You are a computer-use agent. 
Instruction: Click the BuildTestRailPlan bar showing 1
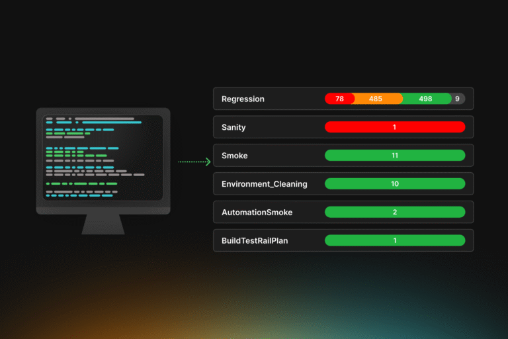click(x=395, y=240)
